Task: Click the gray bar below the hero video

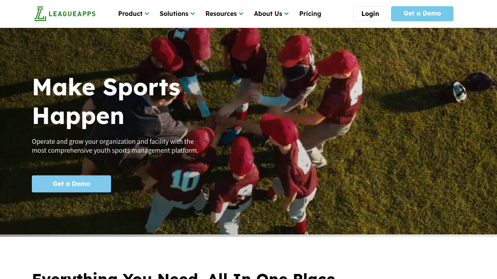Action: tap(248, 235)
